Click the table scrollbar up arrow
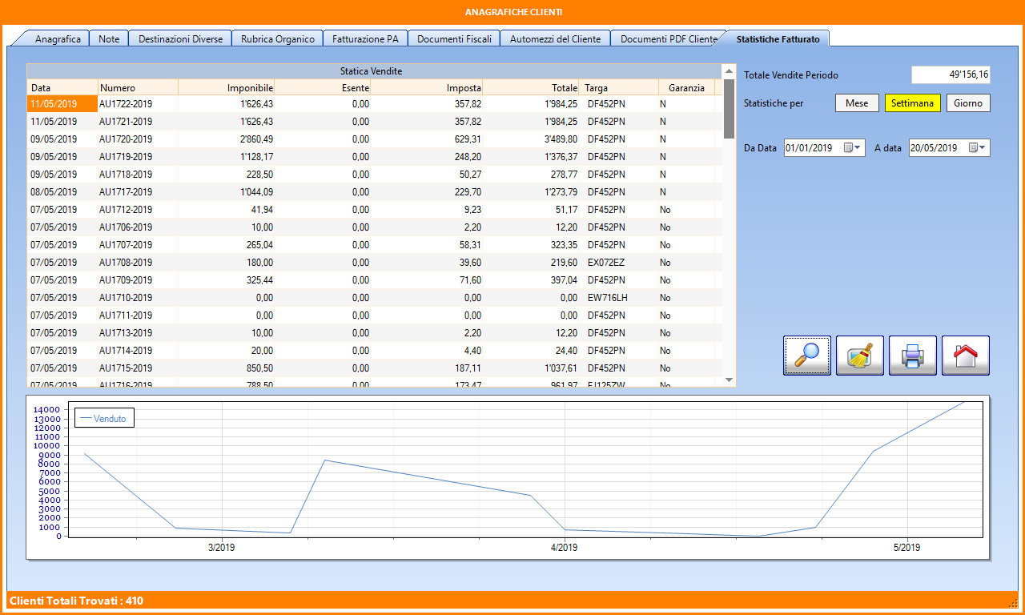This screenshot has height=615, width=1025. click(x=729, y=70)
